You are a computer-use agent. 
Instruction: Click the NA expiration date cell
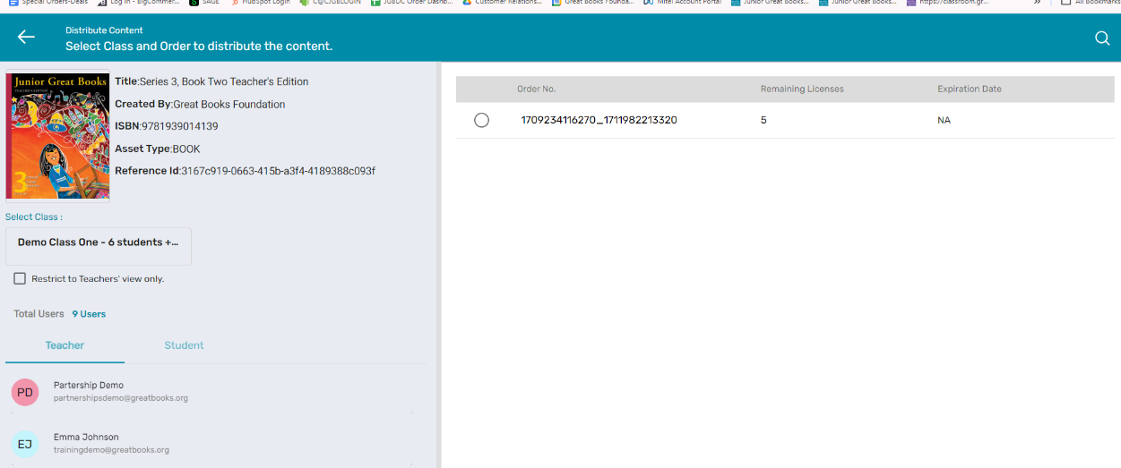coord(944,120)
